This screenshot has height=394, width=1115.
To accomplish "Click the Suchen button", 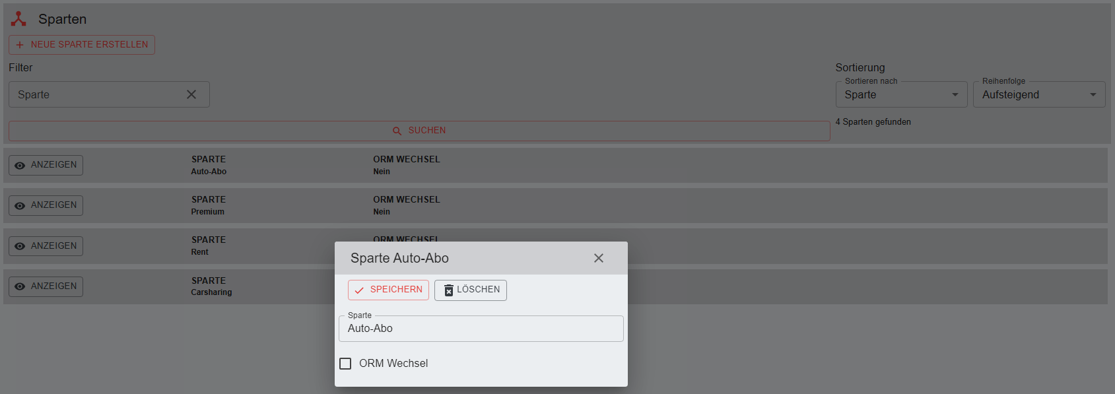I will [419, 131].
